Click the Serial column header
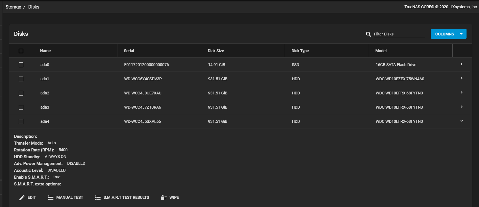Viewport: 479px width, 207px height. (x=129, y=51)
